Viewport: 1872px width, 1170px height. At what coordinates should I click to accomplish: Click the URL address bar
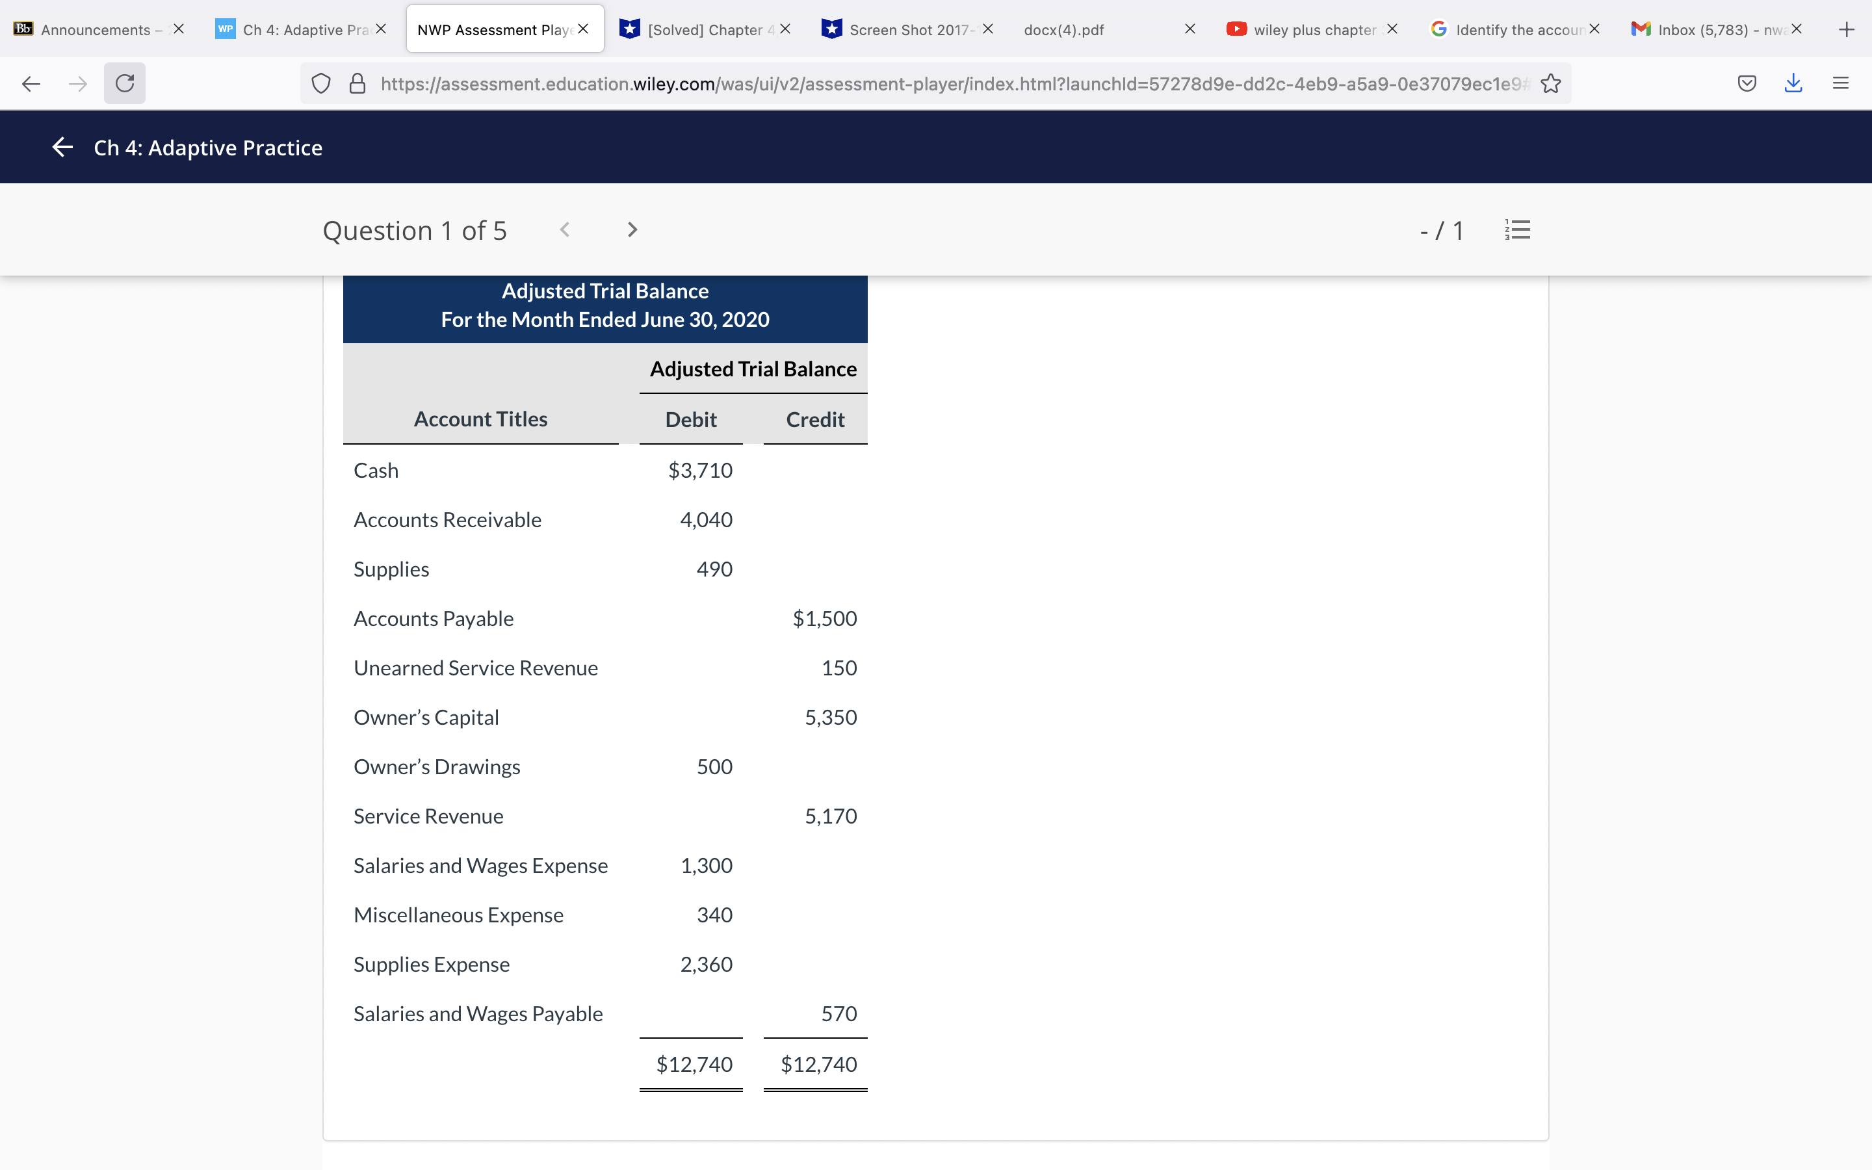point(928,84)
